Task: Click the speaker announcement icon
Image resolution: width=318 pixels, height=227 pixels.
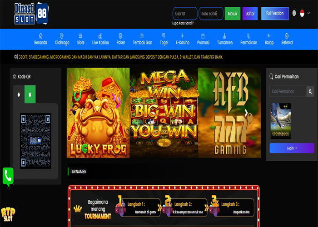Action: point(16,57)
